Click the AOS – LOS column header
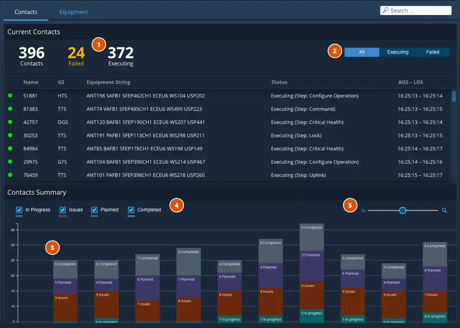The width and height of the screenshot is (460, 328). pos(410,82)
